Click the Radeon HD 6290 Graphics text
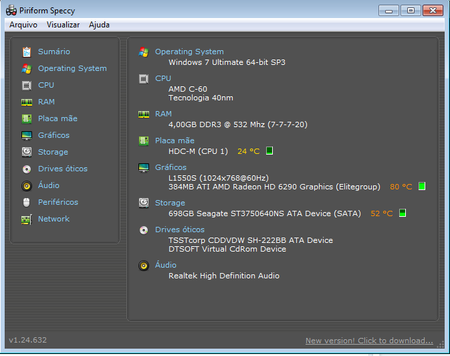Screen dimensions: 450x356 [x=274, y=187]
